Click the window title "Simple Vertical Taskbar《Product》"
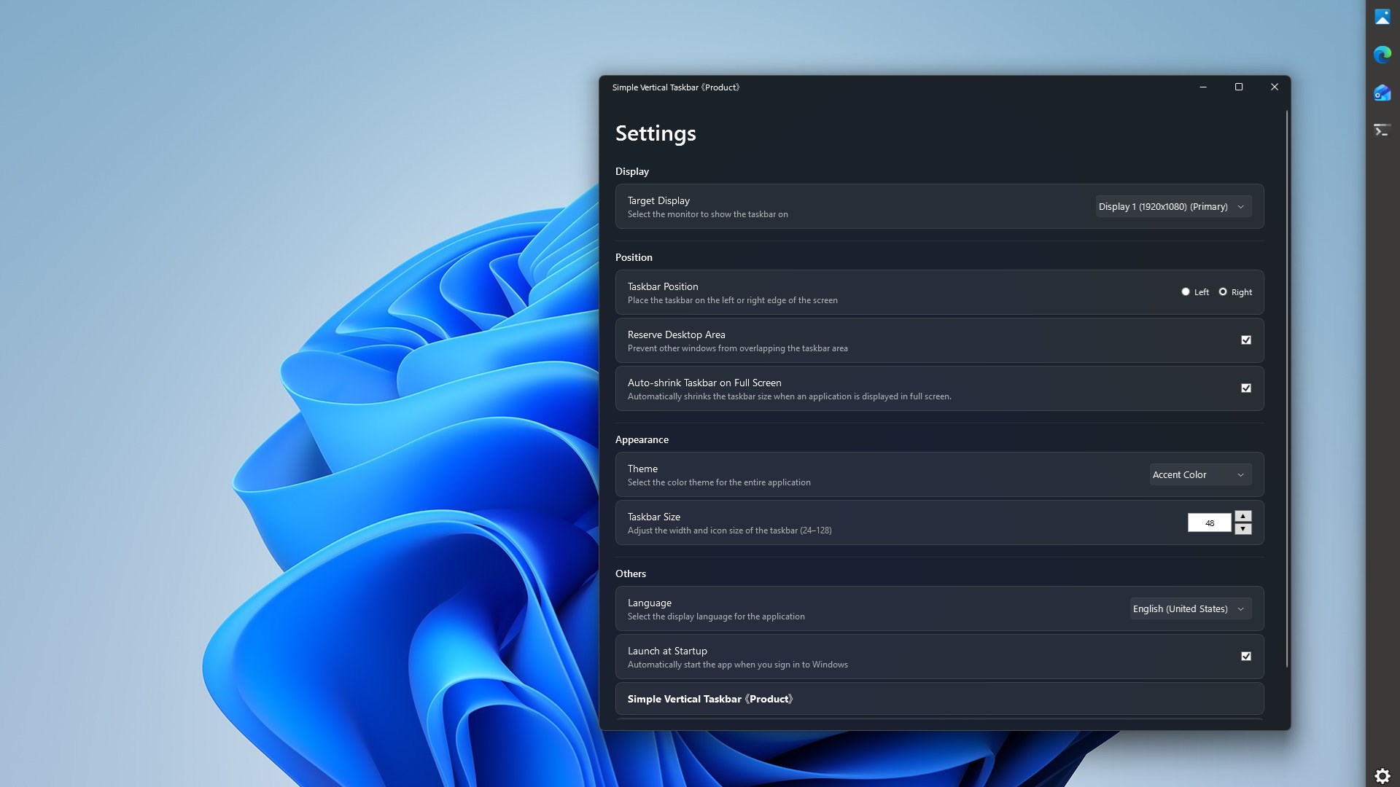 (x=676, y=87)
